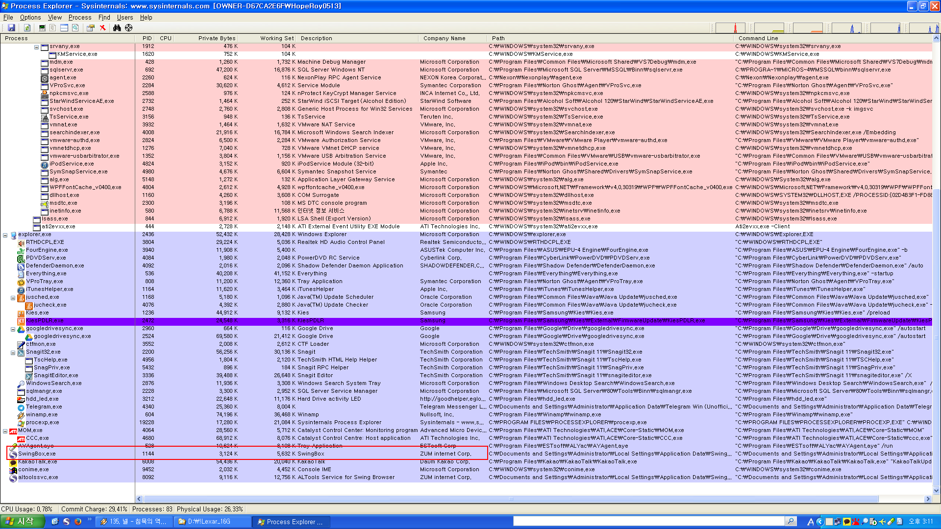Collapse the srvany.exe tree node

click(37, 47)
